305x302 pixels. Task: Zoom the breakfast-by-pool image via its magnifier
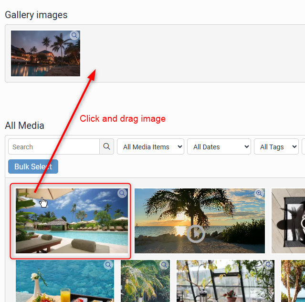108,265
